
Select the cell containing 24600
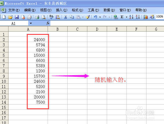28,81
